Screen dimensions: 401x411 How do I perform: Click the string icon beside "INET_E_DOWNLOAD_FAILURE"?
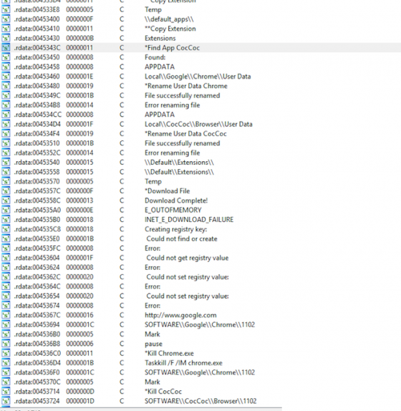(6, 219)
